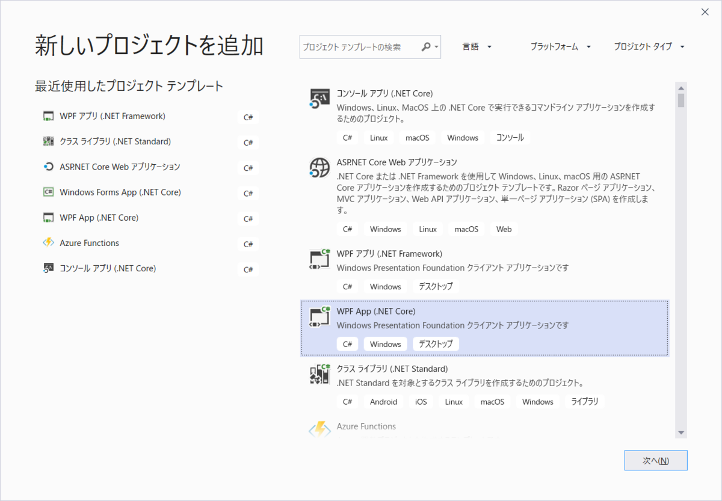
Task: Click the C# tag under コンソール アプリ template
Action: pyautogui.click(x=347, y=138)
